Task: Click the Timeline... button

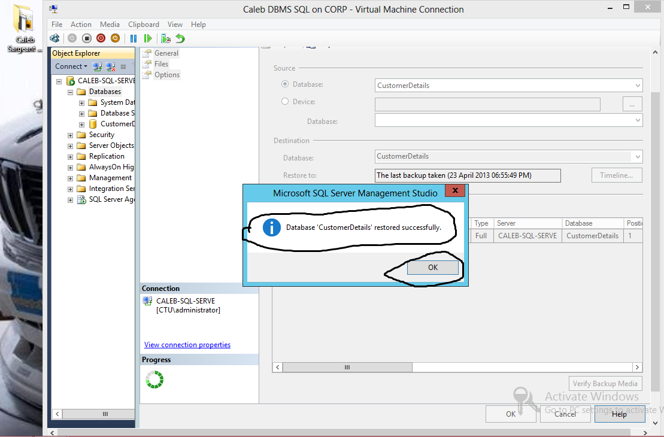Action: (617, 175)
